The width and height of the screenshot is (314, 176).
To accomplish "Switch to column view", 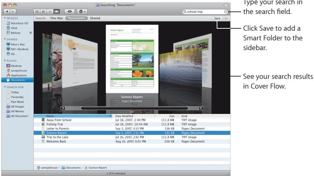I will coord(50,12).
